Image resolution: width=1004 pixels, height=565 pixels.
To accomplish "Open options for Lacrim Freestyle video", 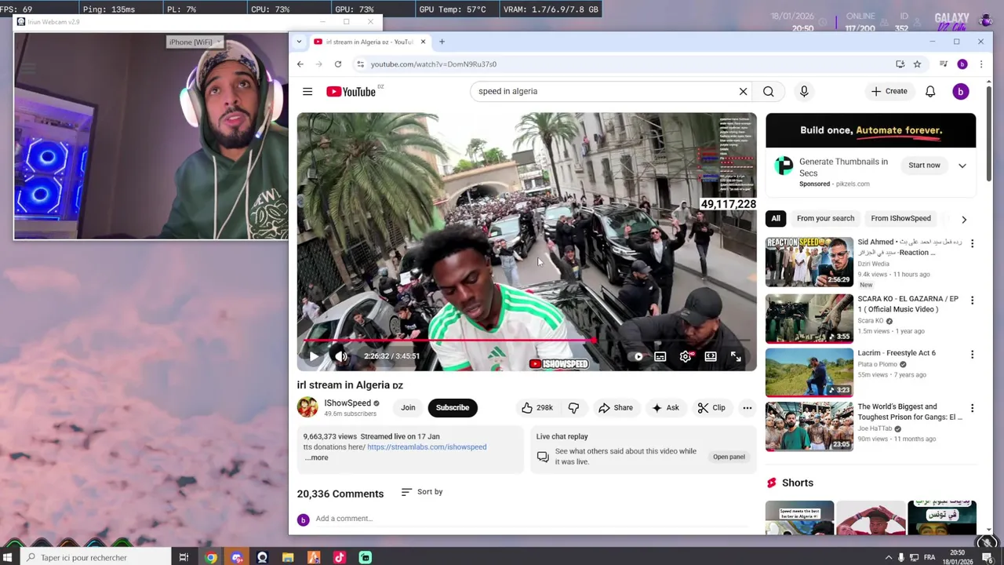I will 972,355.
